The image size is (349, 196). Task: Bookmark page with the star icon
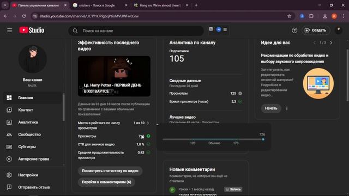click(x=289, y=16)
